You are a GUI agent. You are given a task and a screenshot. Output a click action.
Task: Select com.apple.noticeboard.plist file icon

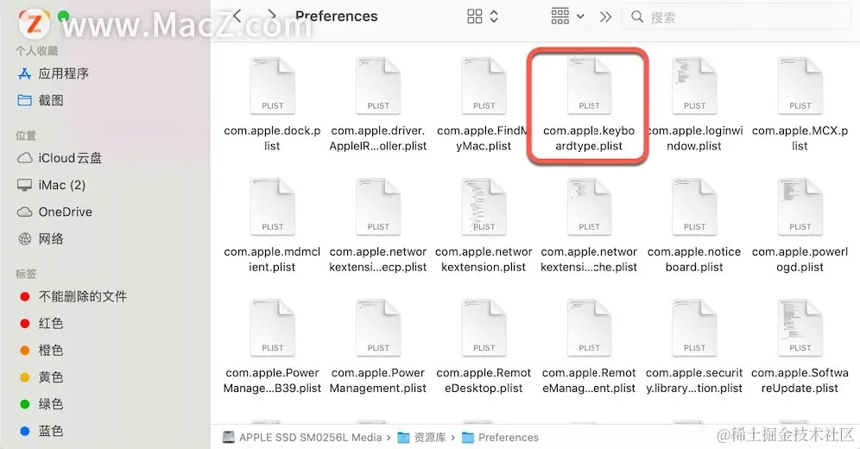coord(694,206)
